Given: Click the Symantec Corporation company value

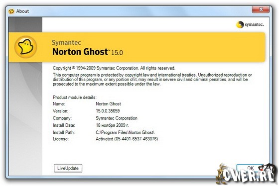Looking at the screenshot, I should [117, 118].
